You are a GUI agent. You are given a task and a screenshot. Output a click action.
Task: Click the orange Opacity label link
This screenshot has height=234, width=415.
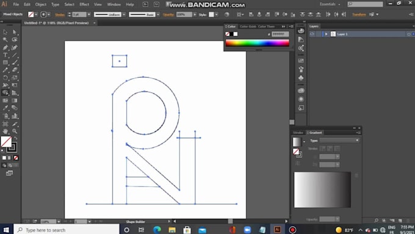[168, 15]
